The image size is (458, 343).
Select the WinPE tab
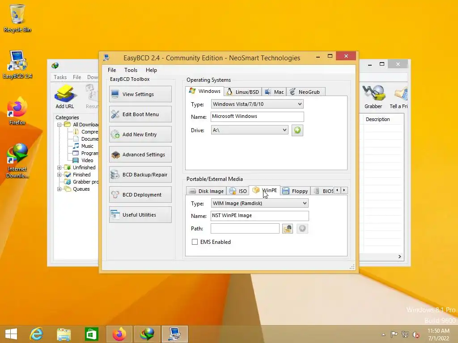click(265, 190)
